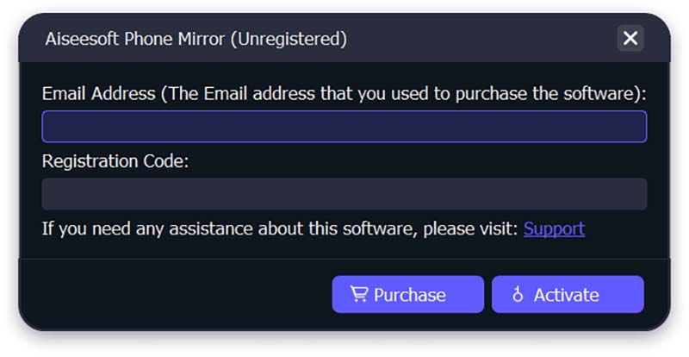Click the Registration Code label

[115, 161]
